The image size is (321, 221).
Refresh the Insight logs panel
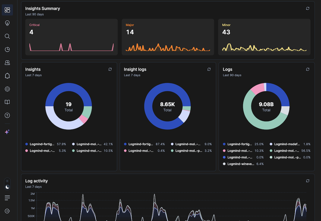click(209, 69)
